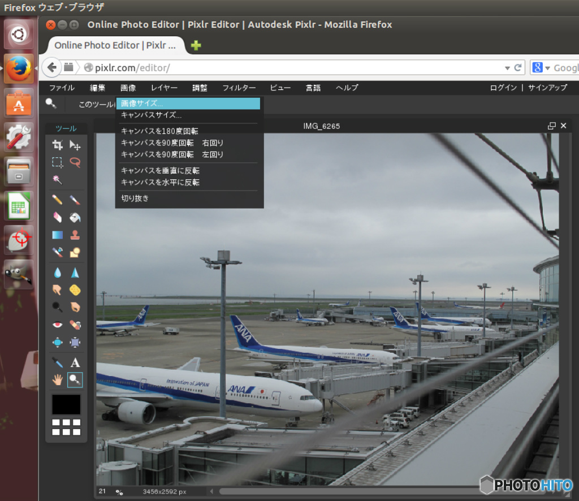Open the ビュー menu

[280, 88]
